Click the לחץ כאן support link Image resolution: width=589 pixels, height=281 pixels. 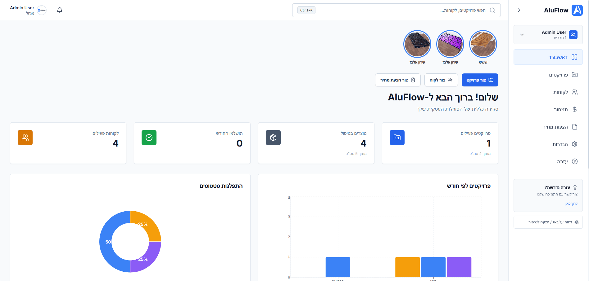pos(571,204)
